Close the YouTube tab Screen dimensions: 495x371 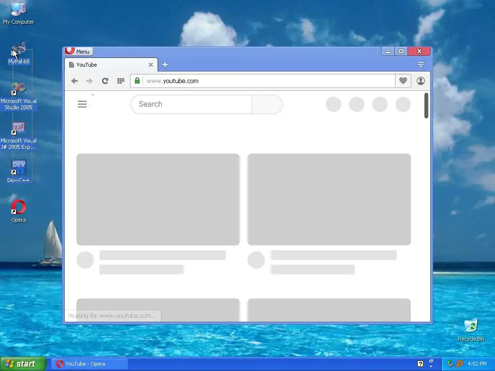coord(151,65)
